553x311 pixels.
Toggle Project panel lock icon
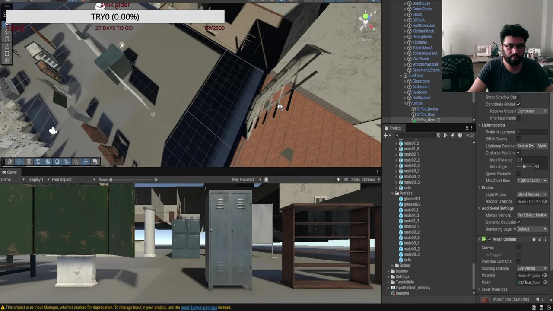coord(467,128)
